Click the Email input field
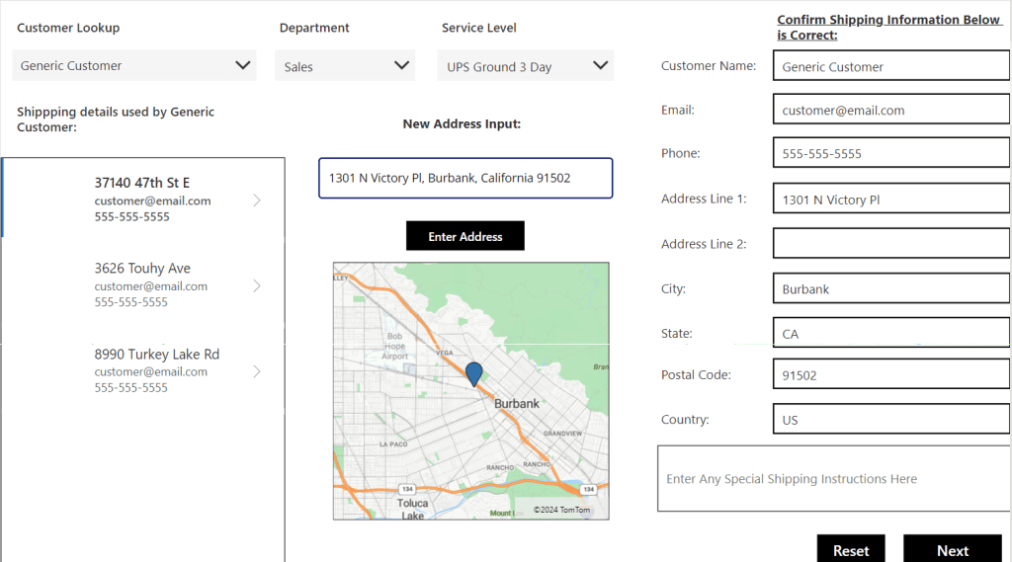 [x=890, y=110]
